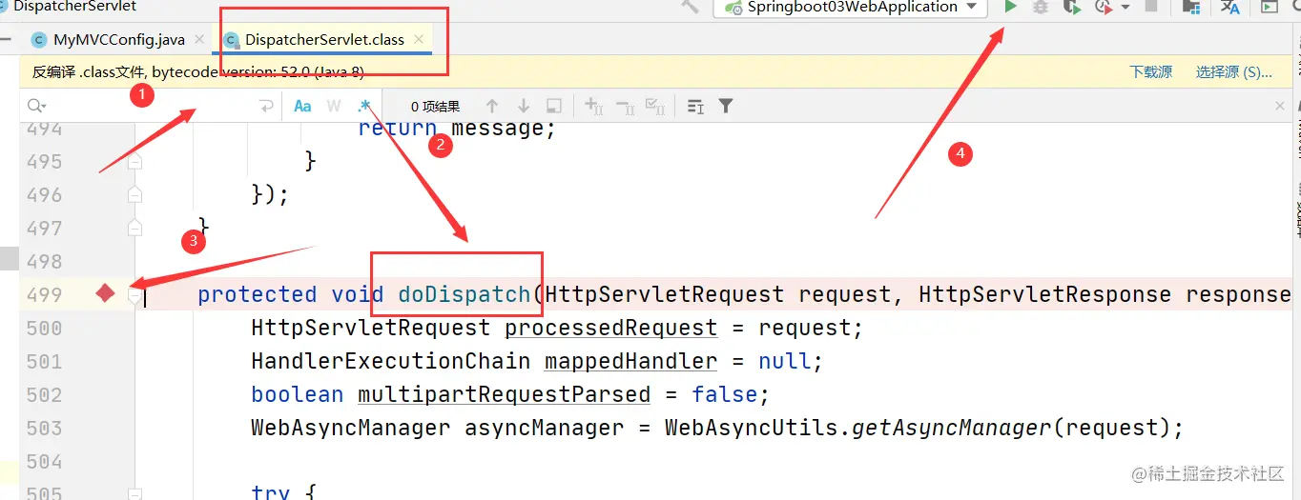Click multipartRequestParsed variable on line 502
The width and height of the screenshot is (1301, 500).
pos(505,395)
